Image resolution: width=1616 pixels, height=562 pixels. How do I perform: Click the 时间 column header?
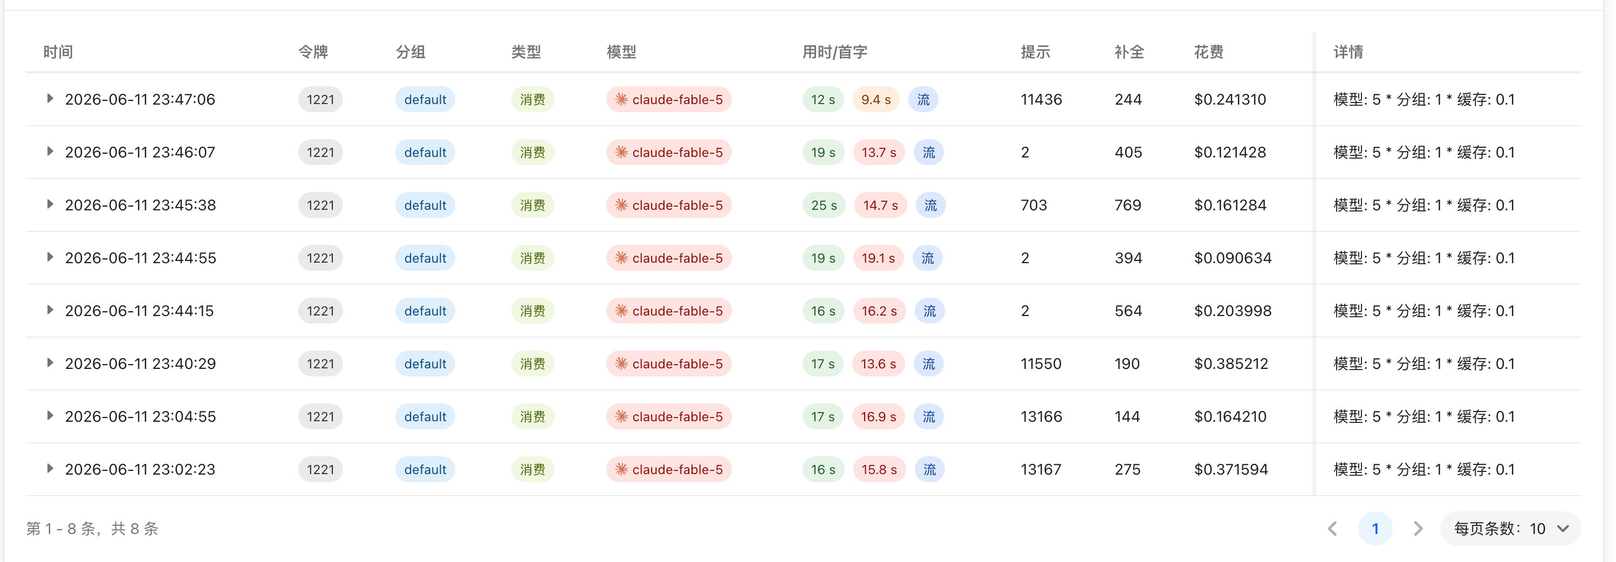click(x=58, y=52)
